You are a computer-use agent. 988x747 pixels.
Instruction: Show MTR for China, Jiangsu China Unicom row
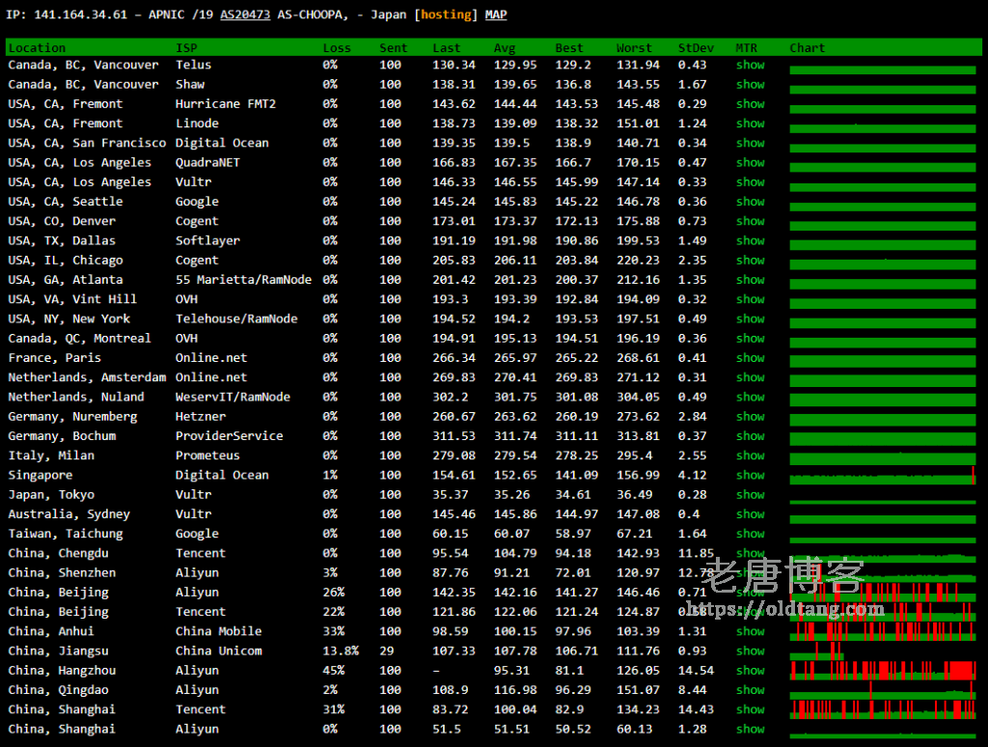pyautogui.click(x=750, y=651)
